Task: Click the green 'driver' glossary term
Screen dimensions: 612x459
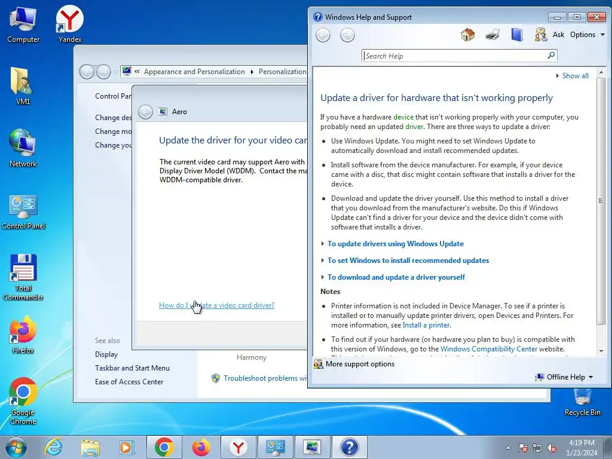Action: point(414,127)
